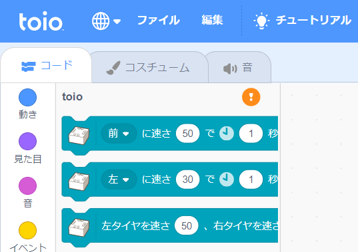358x252 pixels.
Task: Open the 前 direction dropdown
Action: [x=119, y=134]
